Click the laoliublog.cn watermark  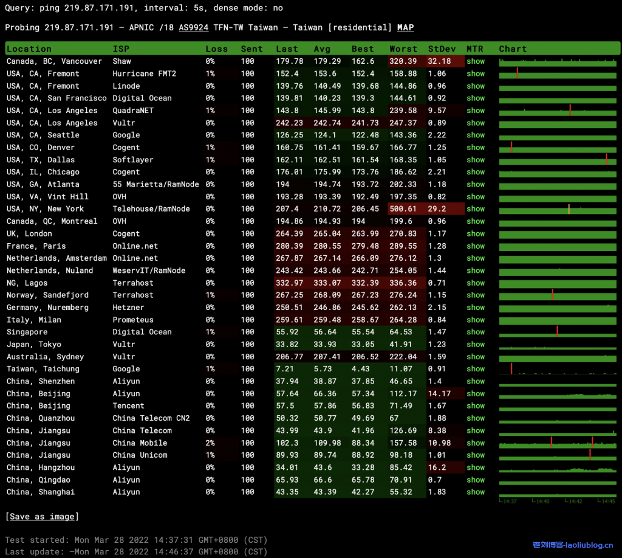coord(573,545)
